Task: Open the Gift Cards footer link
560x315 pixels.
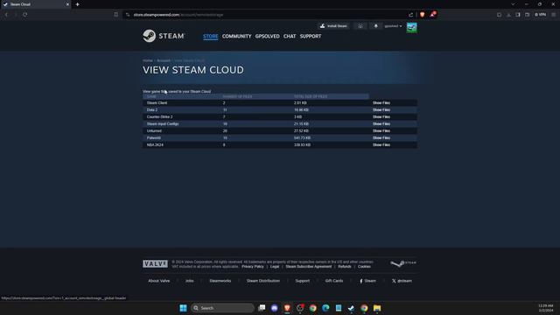Action: [x=334, y=281]
